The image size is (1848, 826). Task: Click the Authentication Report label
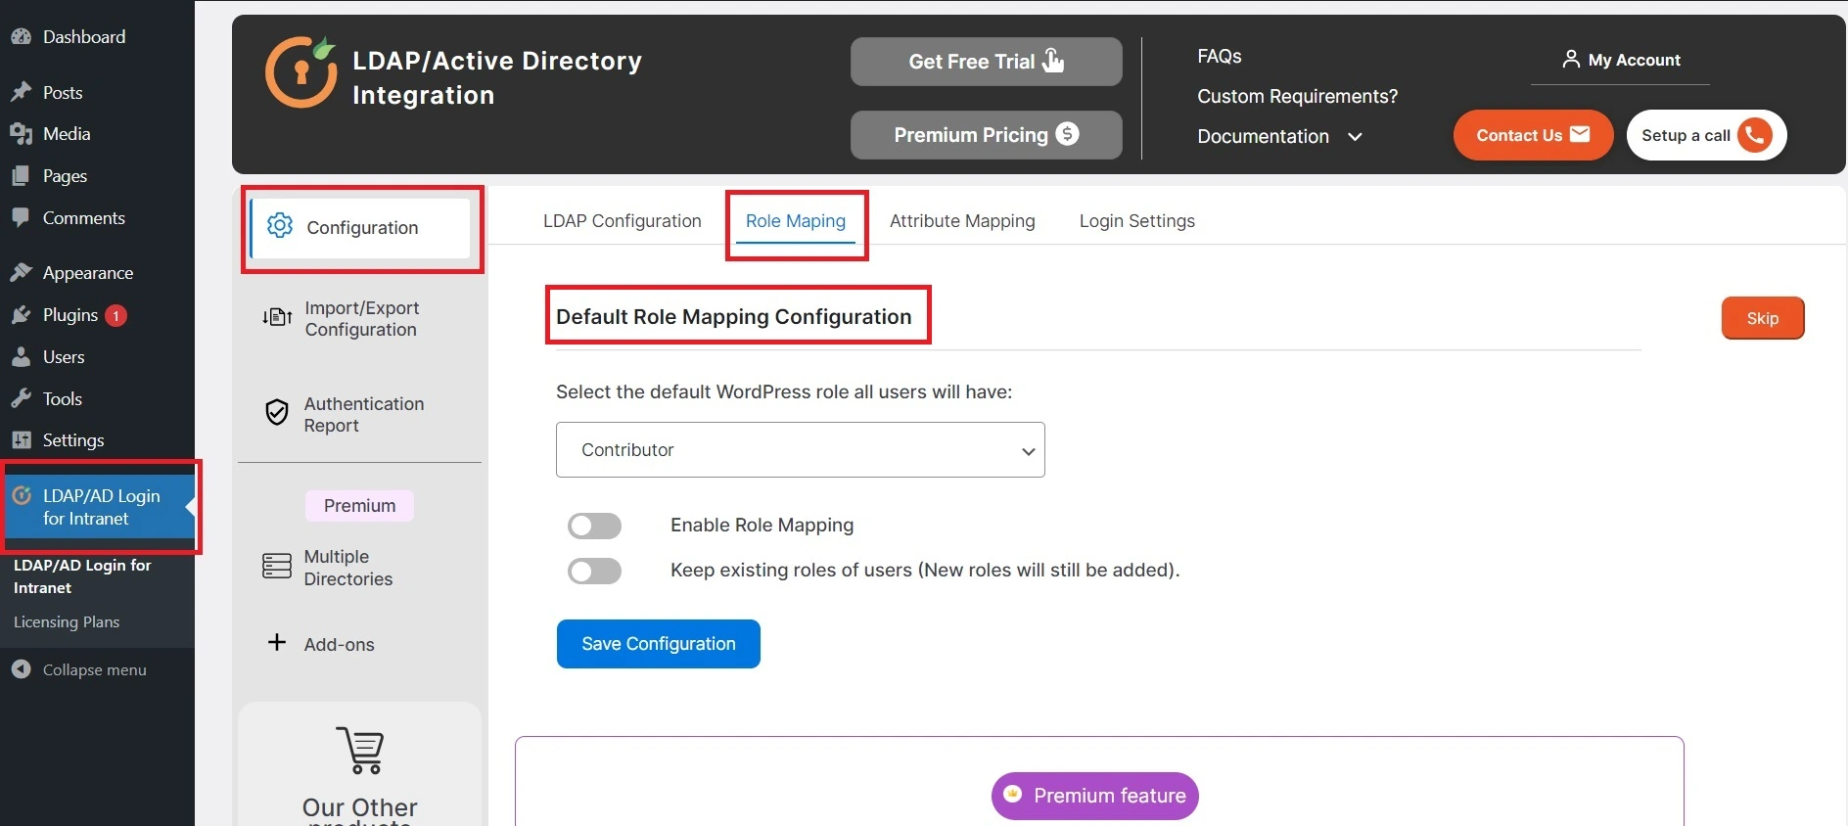364,415
